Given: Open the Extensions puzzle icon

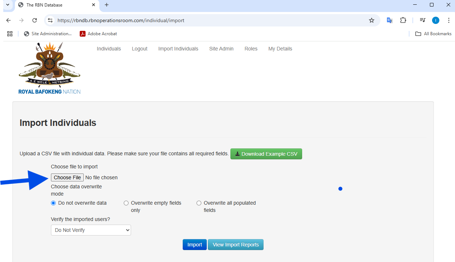Looking at the screenshot, I should click(x=403, y=20).
